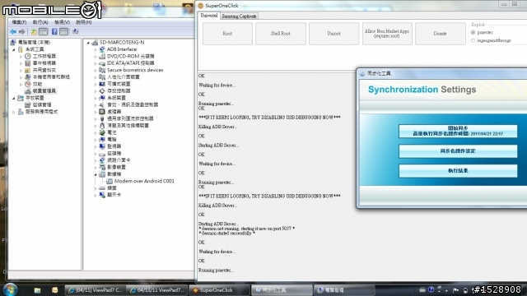Image resolution: width=527 pixels, height=296 pixels.
Task: Click Shell Root button
Action: tap(281, 34)
